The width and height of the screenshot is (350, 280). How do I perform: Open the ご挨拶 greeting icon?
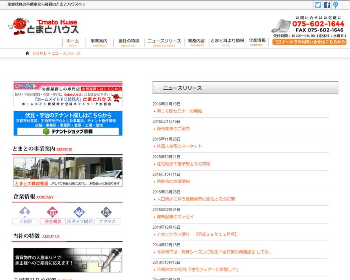(25, 215)
